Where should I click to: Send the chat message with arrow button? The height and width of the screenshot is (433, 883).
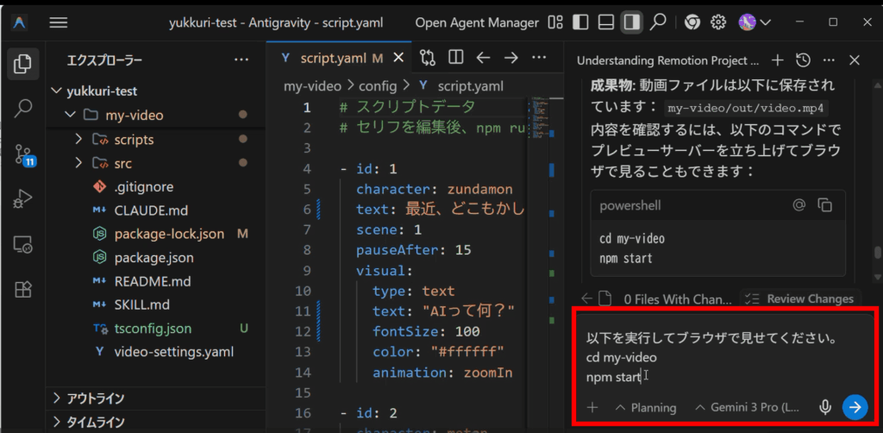854,407
